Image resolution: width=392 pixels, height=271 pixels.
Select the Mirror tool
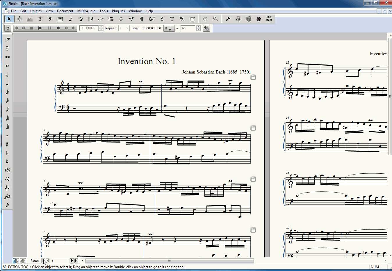(269, 19)
